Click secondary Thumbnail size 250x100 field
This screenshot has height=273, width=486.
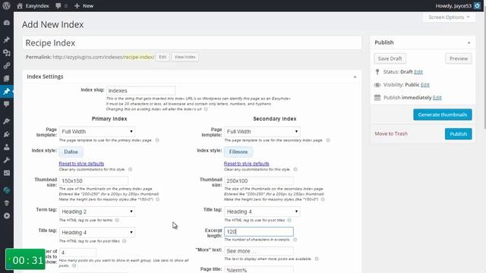point(259,180)
